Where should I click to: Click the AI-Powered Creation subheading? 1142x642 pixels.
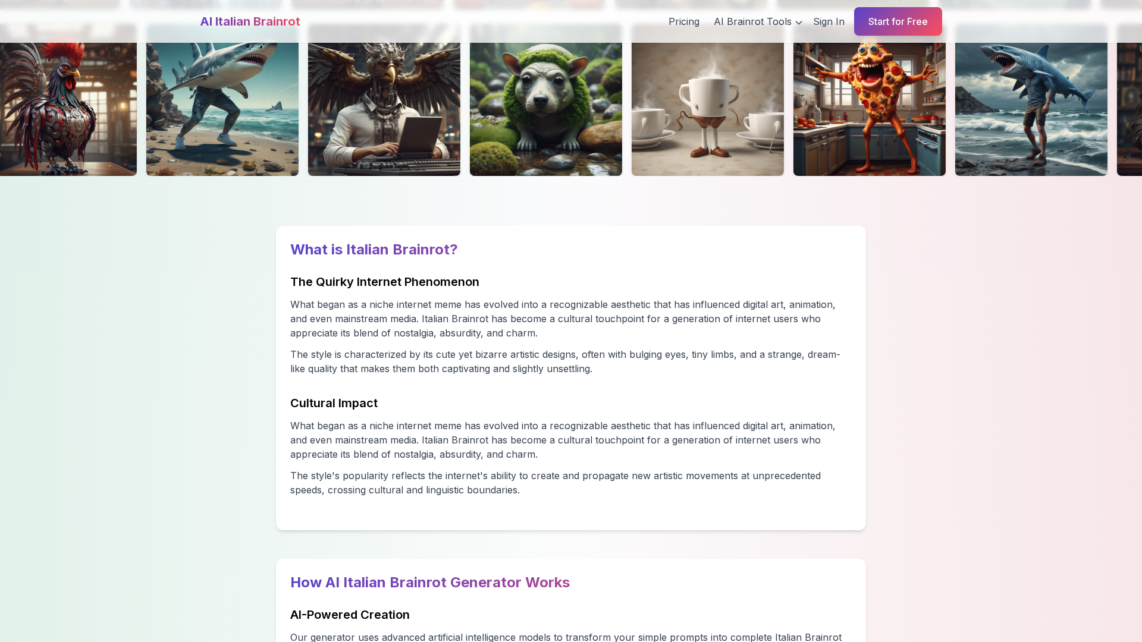click(x=350, y=615)
